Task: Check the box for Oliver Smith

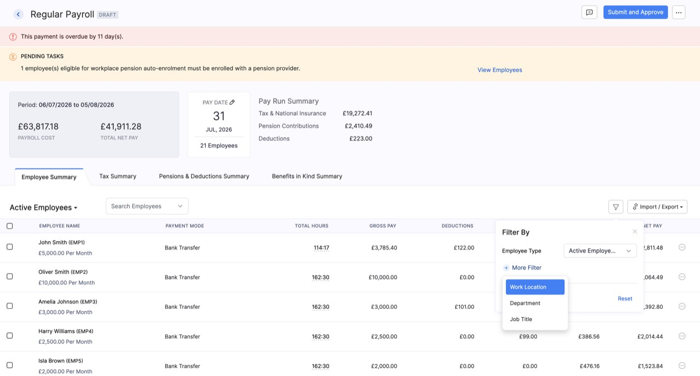Action: pos(9,277)
